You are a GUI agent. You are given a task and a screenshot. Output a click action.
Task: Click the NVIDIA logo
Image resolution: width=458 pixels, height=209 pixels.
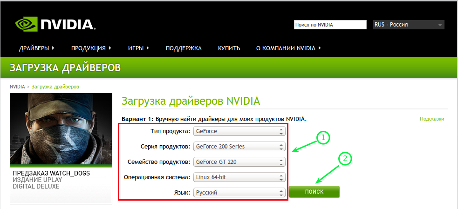55,24
